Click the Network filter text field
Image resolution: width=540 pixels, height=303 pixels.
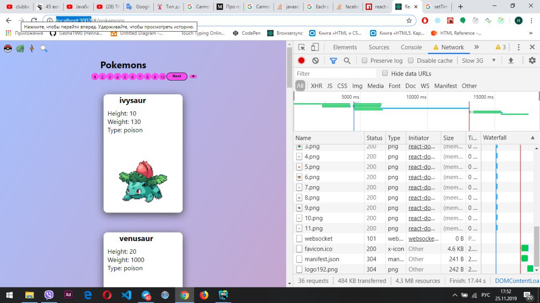tap(335, 73)
